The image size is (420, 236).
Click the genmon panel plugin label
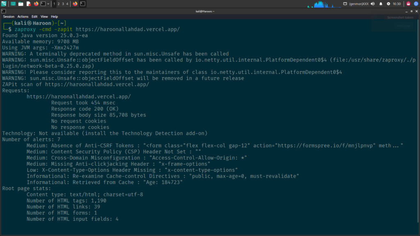(x=359, y=4)
